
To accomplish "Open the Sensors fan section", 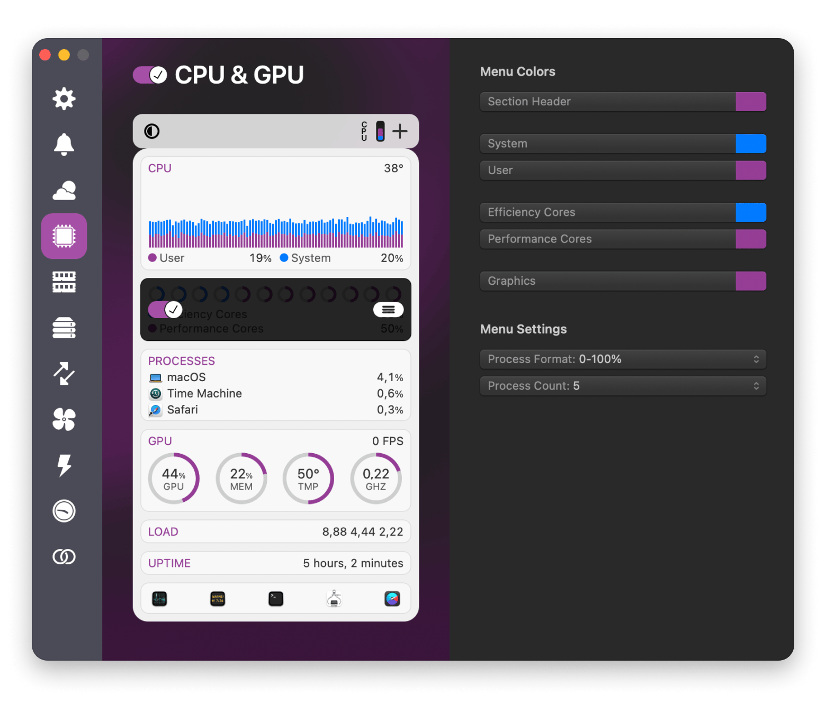I will tap(64, 419).
